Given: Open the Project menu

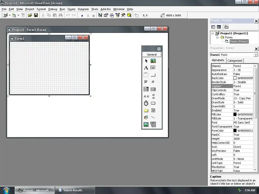Looking at the screenshot, I should pos(30,9).
